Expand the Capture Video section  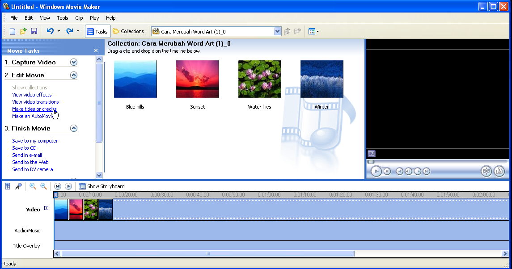[74, 62]
